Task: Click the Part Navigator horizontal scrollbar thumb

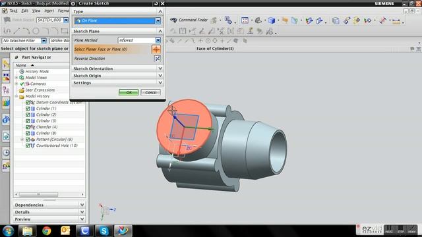Action: (x=38, y=194)
